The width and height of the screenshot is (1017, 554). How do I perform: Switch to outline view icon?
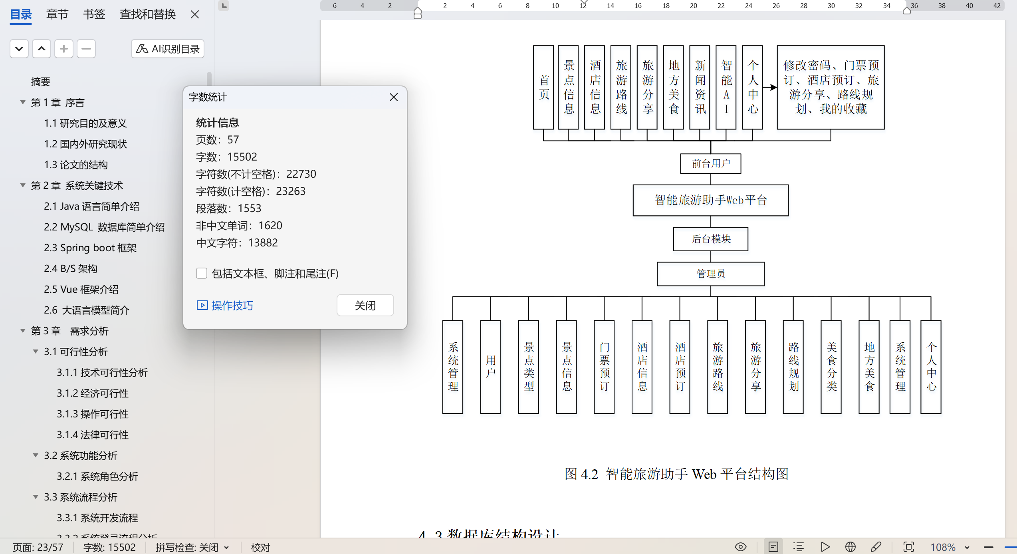799,547
